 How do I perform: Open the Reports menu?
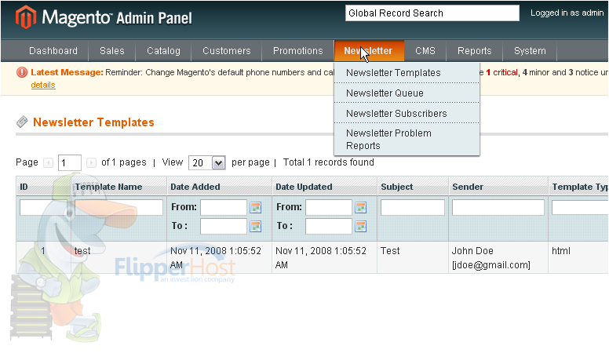point(475,51)
